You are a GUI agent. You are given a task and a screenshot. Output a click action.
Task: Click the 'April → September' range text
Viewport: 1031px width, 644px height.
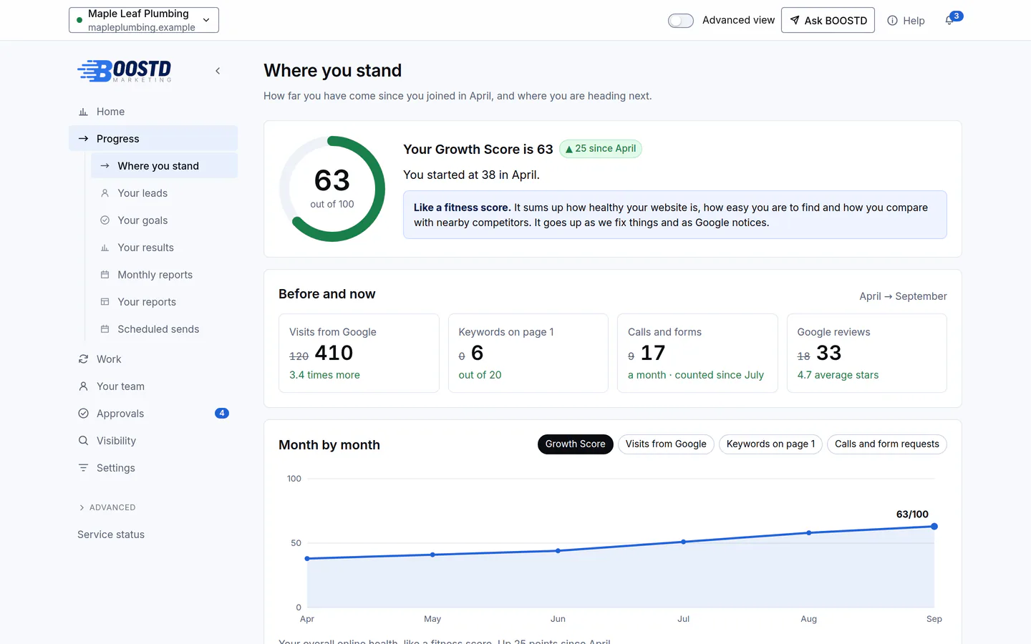coord(903,296)
